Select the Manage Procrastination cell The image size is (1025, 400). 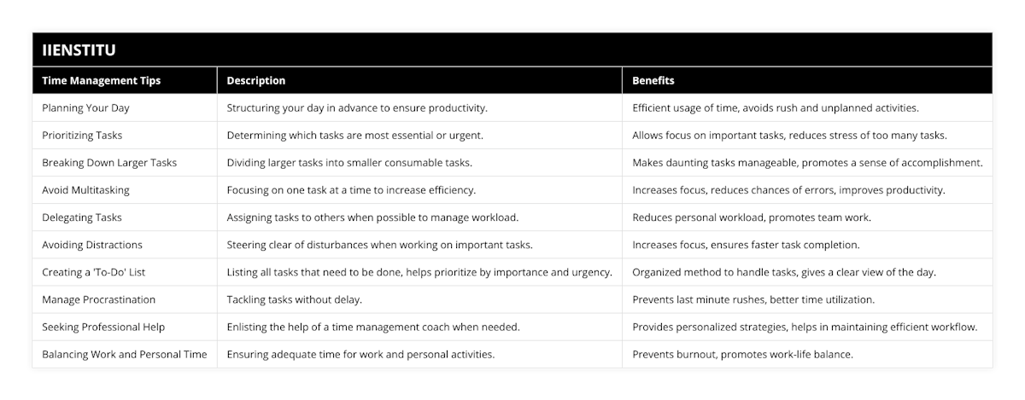coord(99,299)
